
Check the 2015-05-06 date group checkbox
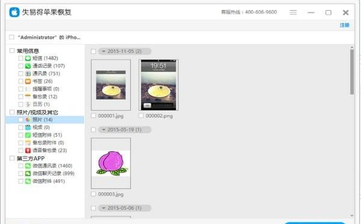(93, 208)
